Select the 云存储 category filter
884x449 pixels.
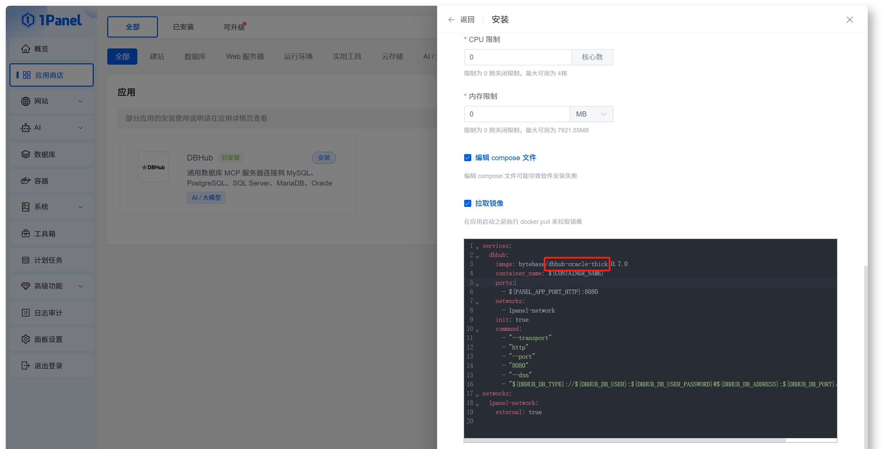tap(392, 56)
